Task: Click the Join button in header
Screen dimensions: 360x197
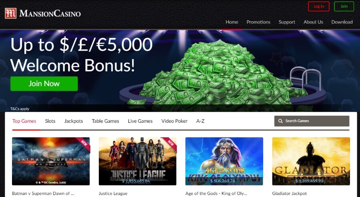Action: (x=344, y=6)
